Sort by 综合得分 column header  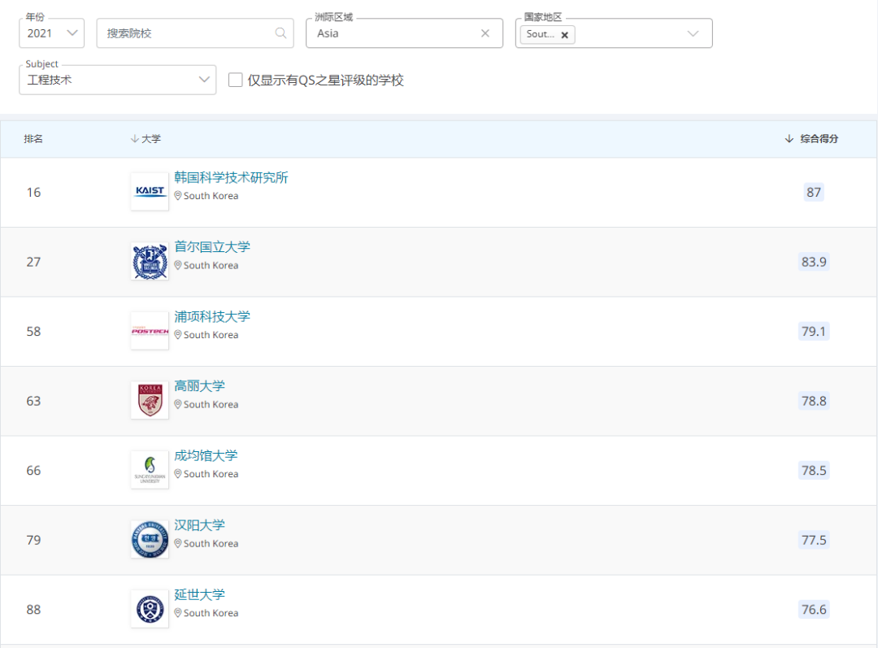point(811,139)
